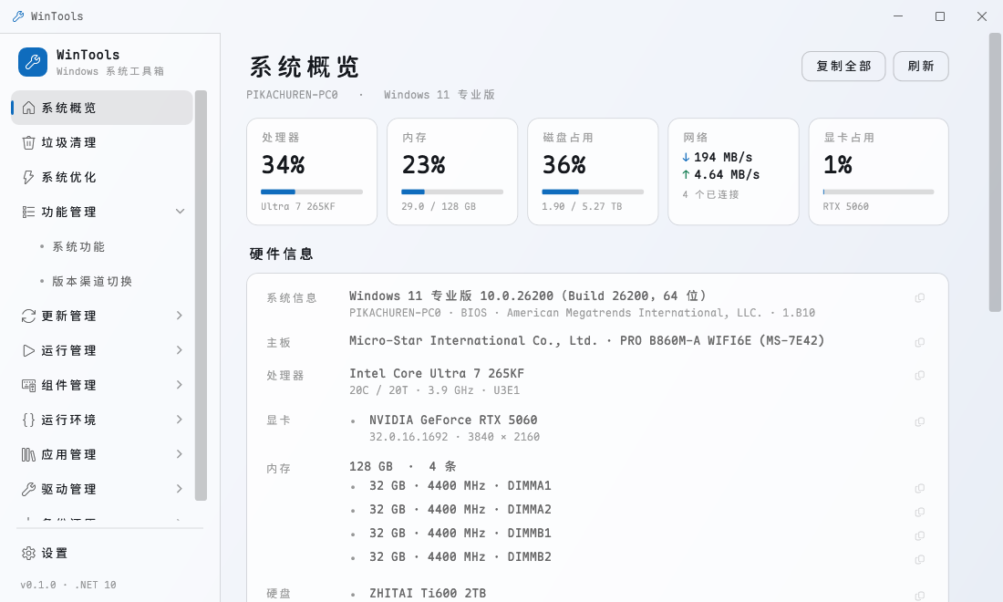Click the WinTools wrench logo in sidebar

pos(33,62)
